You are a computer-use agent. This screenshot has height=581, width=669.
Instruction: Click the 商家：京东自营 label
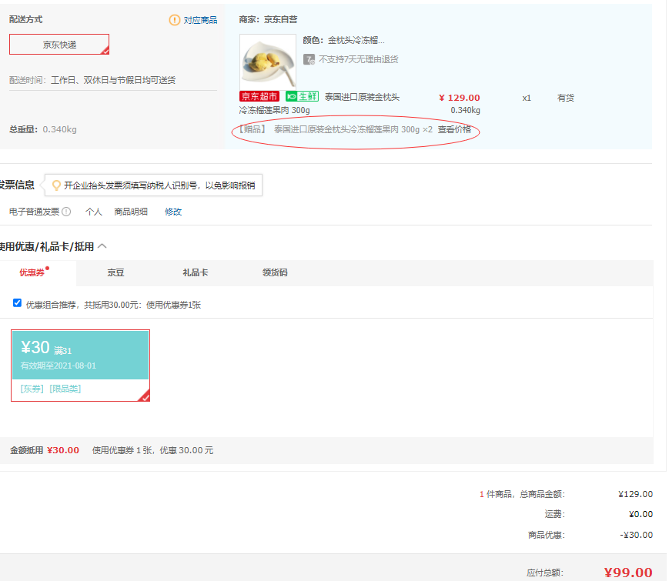click(x=268, y=19)
